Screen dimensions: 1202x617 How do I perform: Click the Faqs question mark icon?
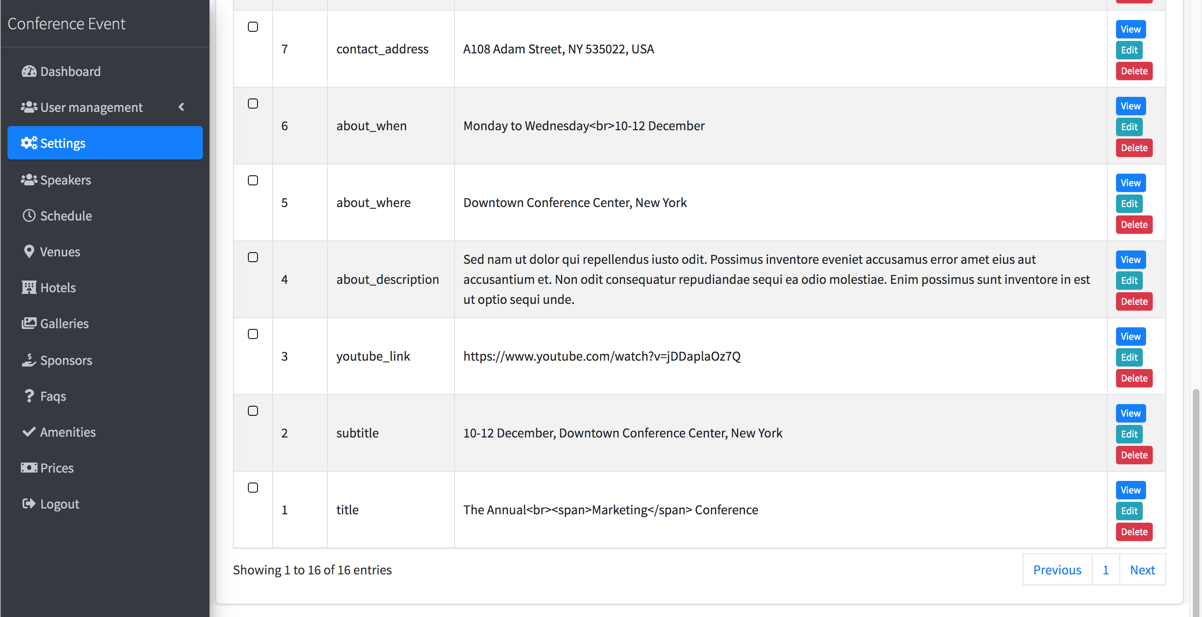(x=29, y=395)
